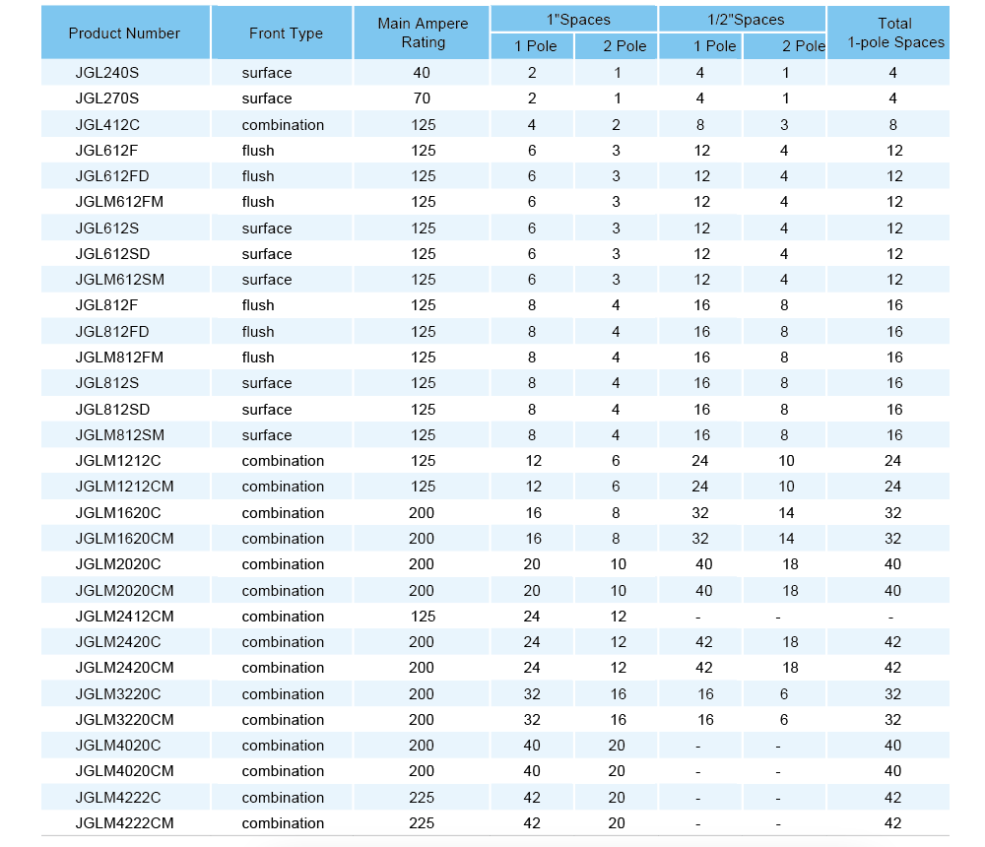Click total spaces 32 in JGLM3220C row

click(892, 695)
